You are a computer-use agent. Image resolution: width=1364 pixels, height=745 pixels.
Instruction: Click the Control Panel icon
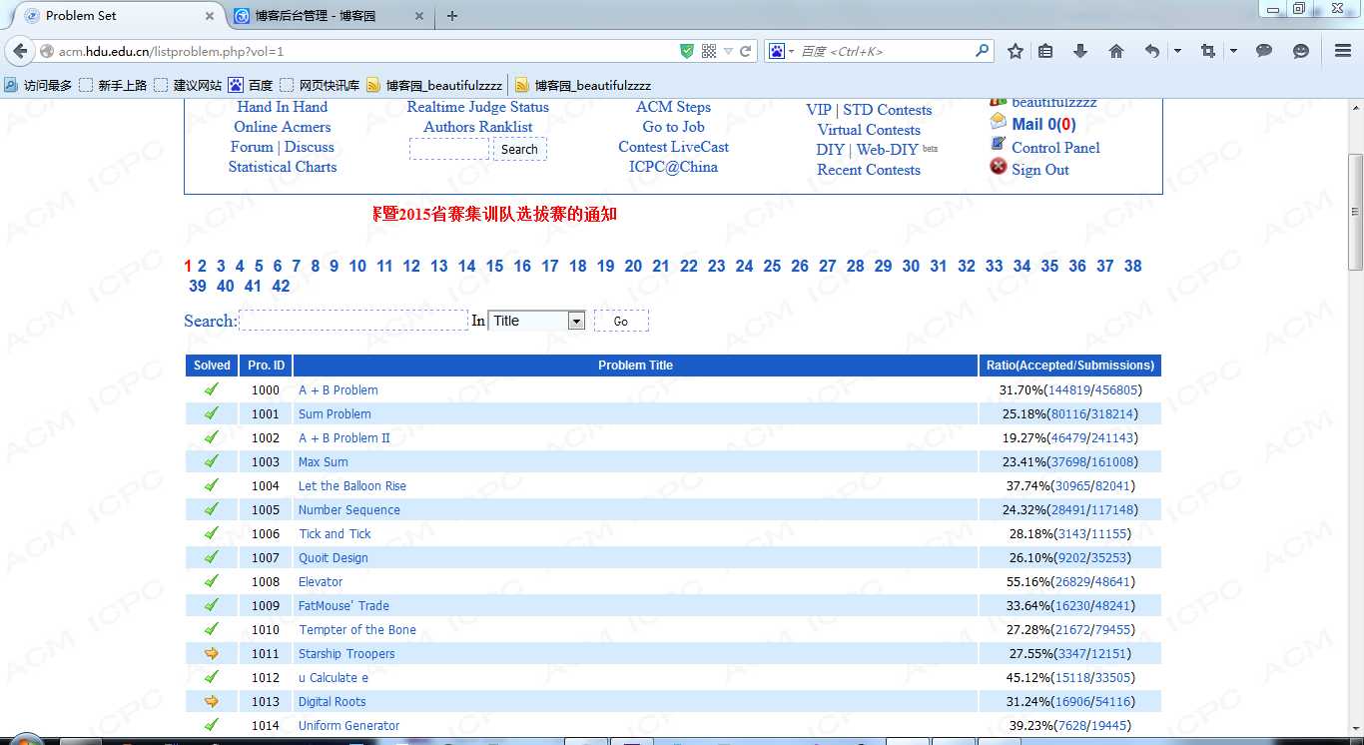(x=999, y=145)
